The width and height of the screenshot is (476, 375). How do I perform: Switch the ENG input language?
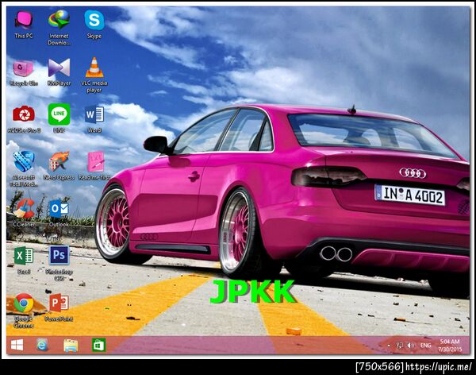pos(425,345)
